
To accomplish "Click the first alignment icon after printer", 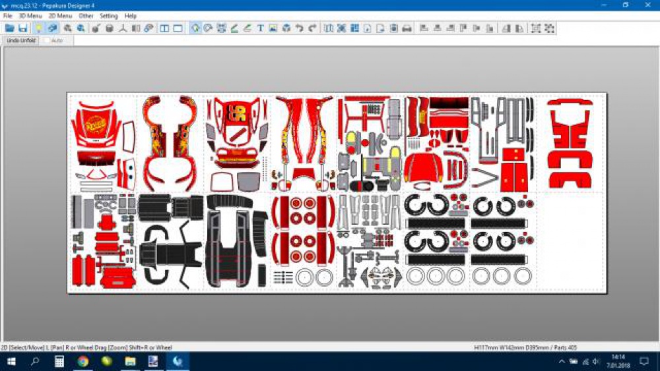I will point(424,28).
